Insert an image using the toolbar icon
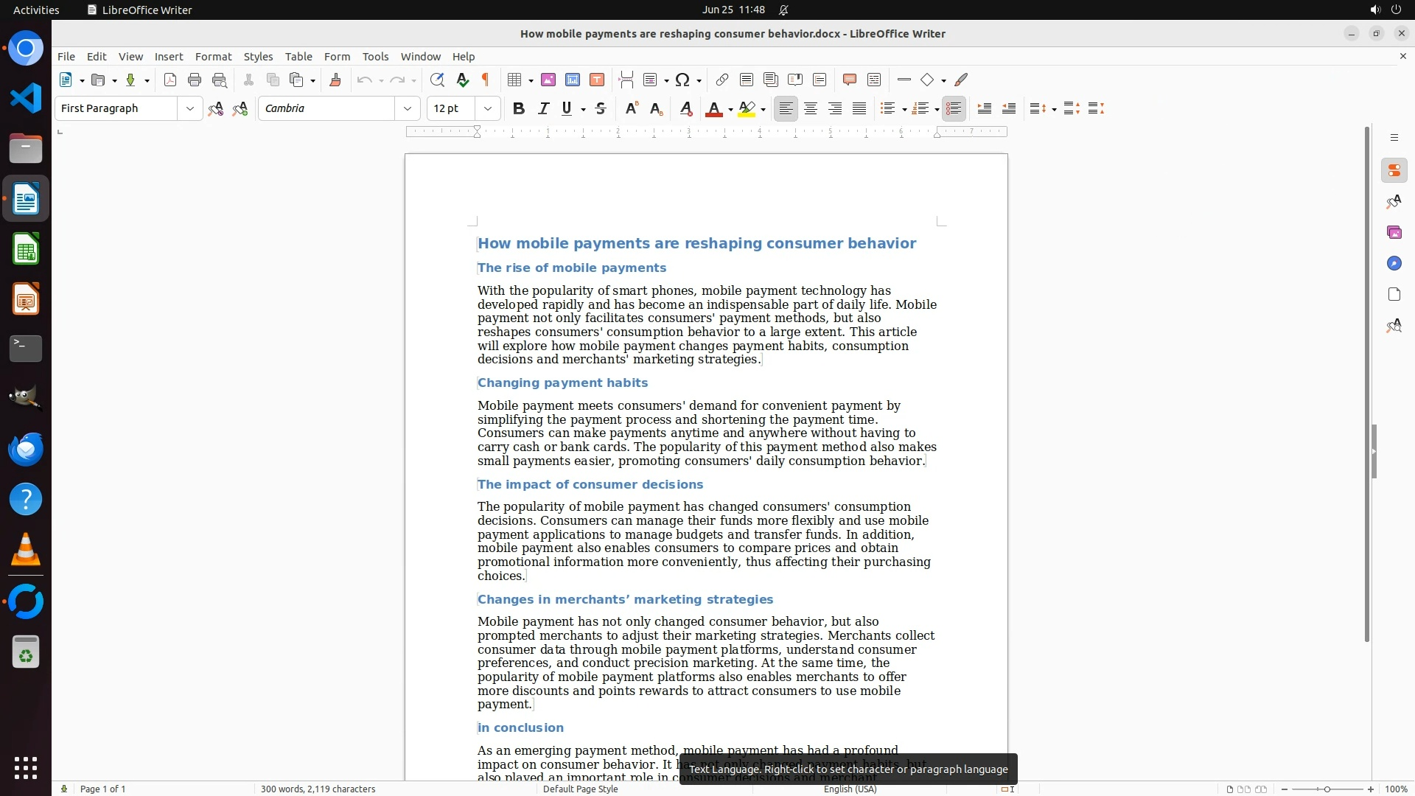Viewport: 1415px width, 796px height. 548,80
